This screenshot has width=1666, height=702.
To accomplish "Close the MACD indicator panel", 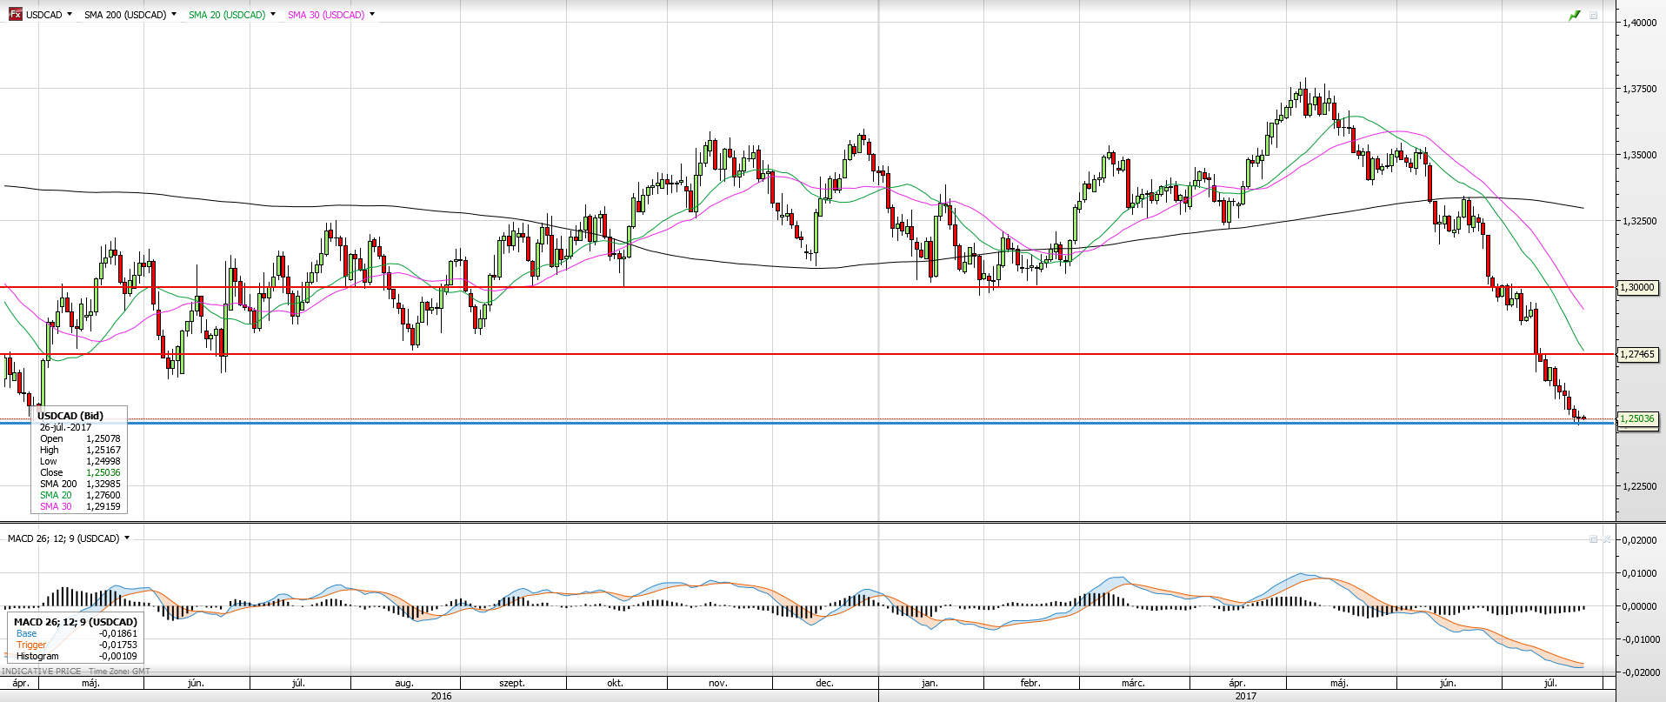I will 1607,539.
